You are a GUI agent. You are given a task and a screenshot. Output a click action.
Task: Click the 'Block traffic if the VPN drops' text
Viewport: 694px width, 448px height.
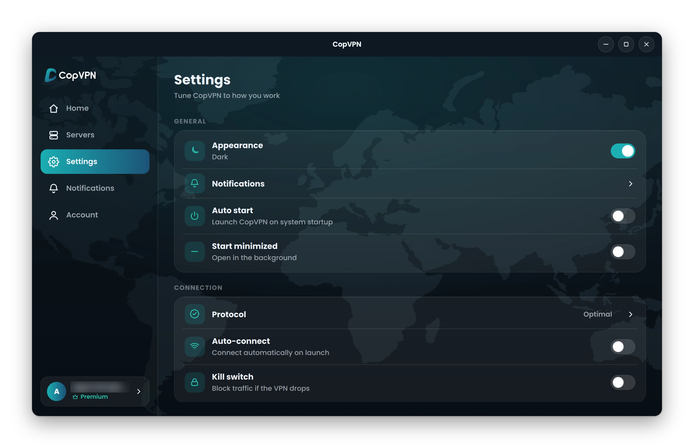pyautogui.click(x=261, y=388)
